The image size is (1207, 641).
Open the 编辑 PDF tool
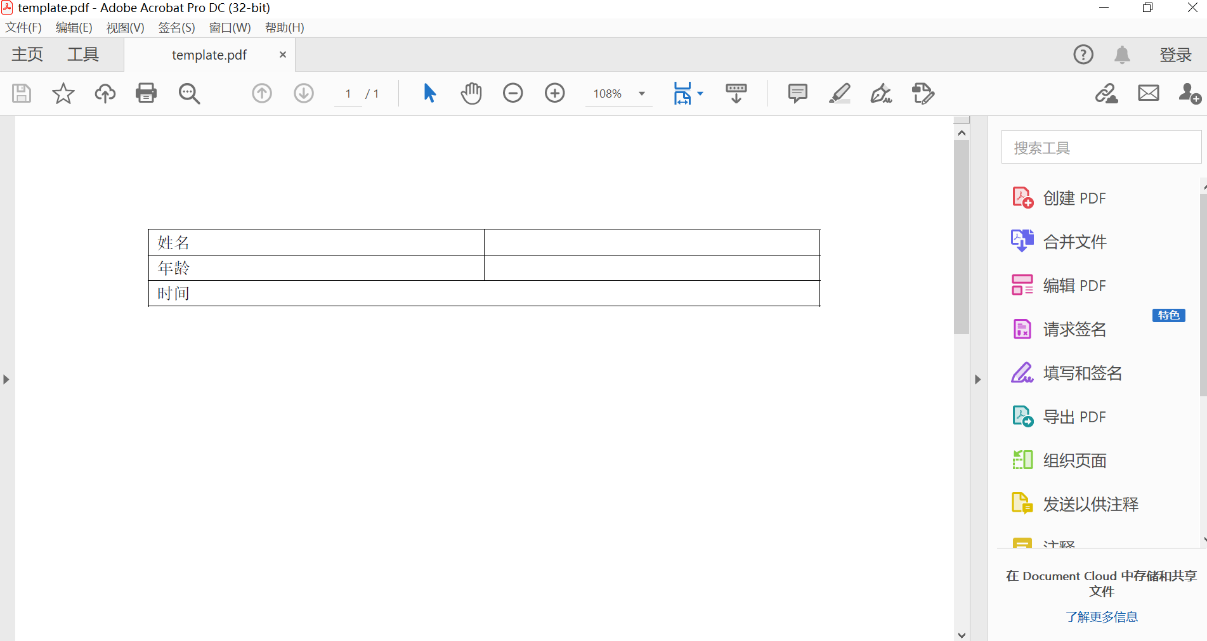pos(1059,285)
